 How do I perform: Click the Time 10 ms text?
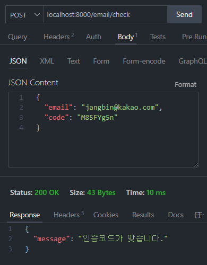click(x=146, y=192)
